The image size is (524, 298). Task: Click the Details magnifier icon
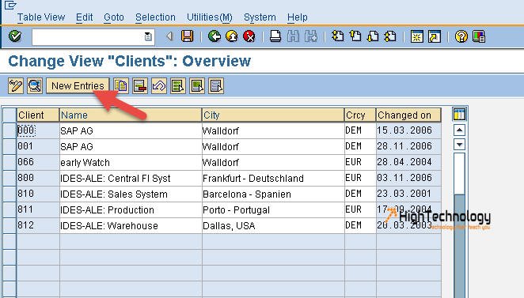pos(35,86)
